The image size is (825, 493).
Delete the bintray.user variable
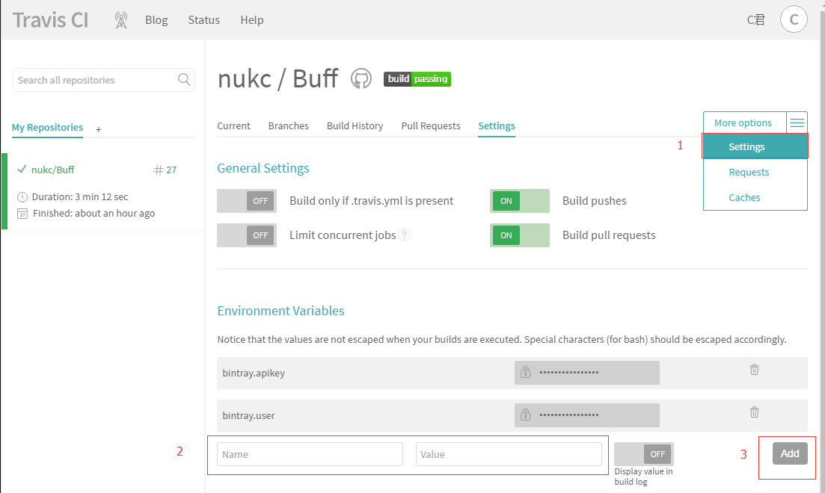point(754,412)
